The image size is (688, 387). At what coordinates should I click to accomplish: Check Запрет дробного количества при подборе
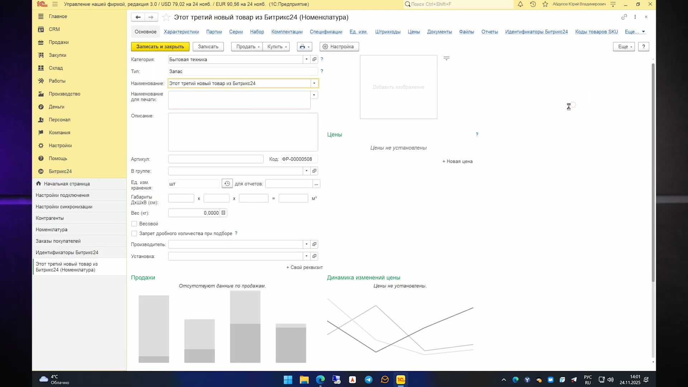click(134, 234)
